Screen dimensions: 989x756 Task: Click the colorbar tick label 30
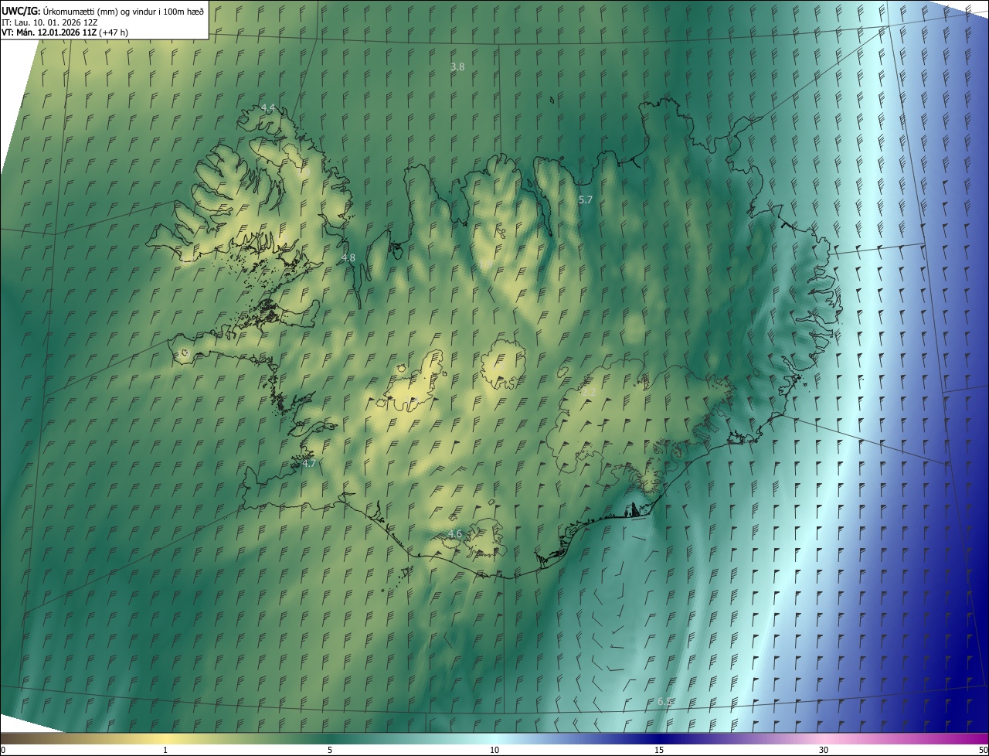point(824,750)
